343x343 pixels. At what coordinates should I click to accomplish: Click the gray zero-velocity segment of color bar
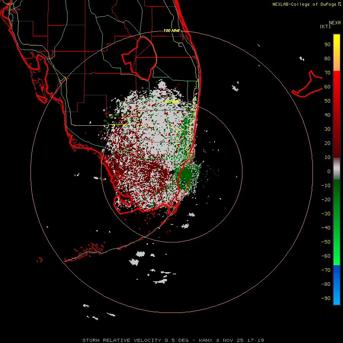coord(337,169)
